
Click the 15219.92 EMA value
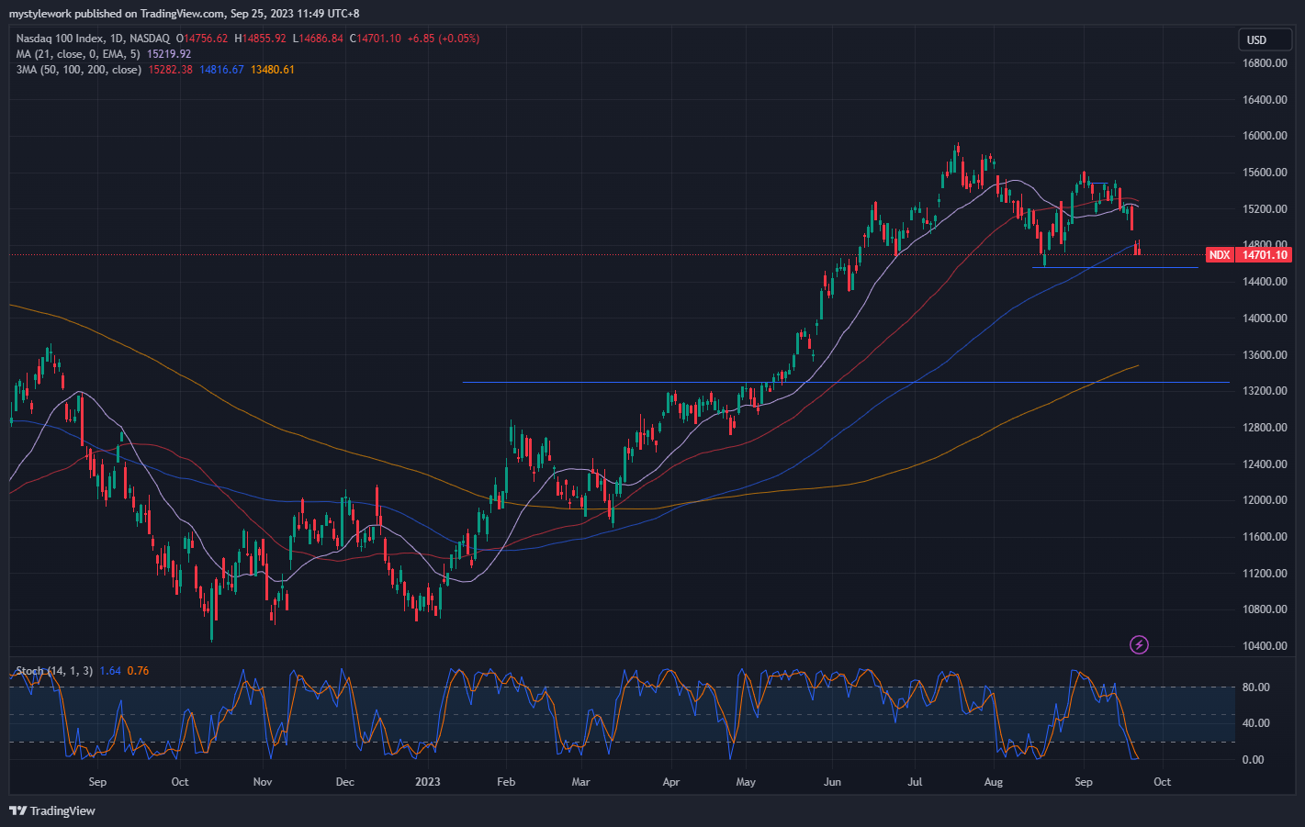pos(169,54)
